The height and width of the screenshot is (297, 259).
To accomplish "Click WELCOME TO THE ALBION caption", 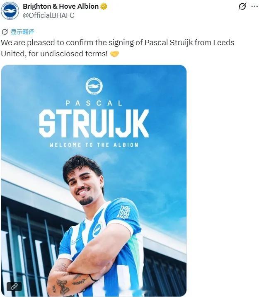I will 94,145.
